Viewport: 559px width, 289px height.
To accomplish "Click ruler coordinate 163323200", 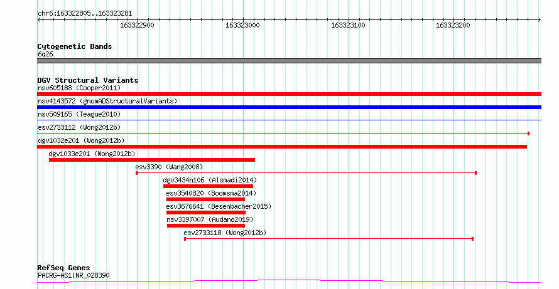I will coord(453,25).
